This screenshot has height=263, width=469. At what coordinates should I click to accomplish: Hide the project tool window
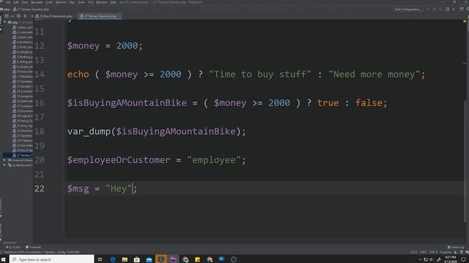pos(32,16)
